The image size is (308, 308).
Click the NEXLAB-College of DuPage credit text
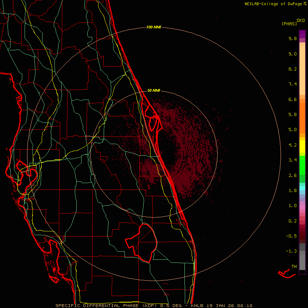click(x=273, y=4)
